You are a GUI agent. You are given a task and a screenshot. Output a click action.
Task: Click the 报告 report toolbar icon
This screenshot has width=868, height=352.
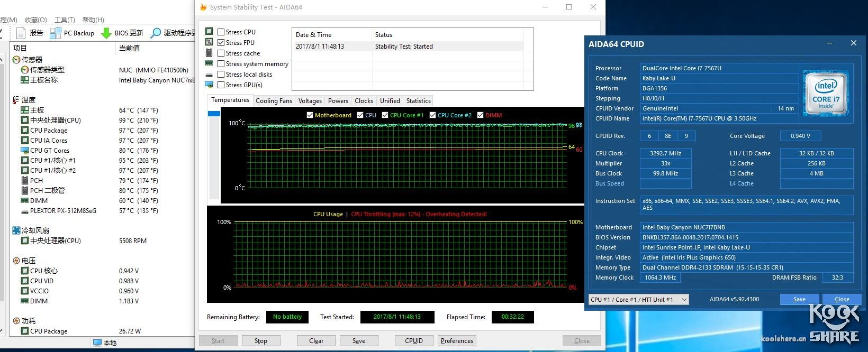coord(21,33)
